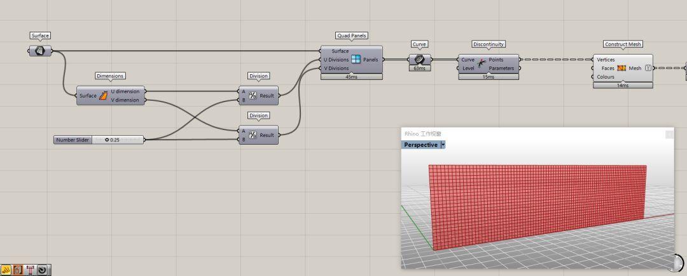Click the small icon beside Mesh output
Viewport: 687px width, 276px height.
648,68
